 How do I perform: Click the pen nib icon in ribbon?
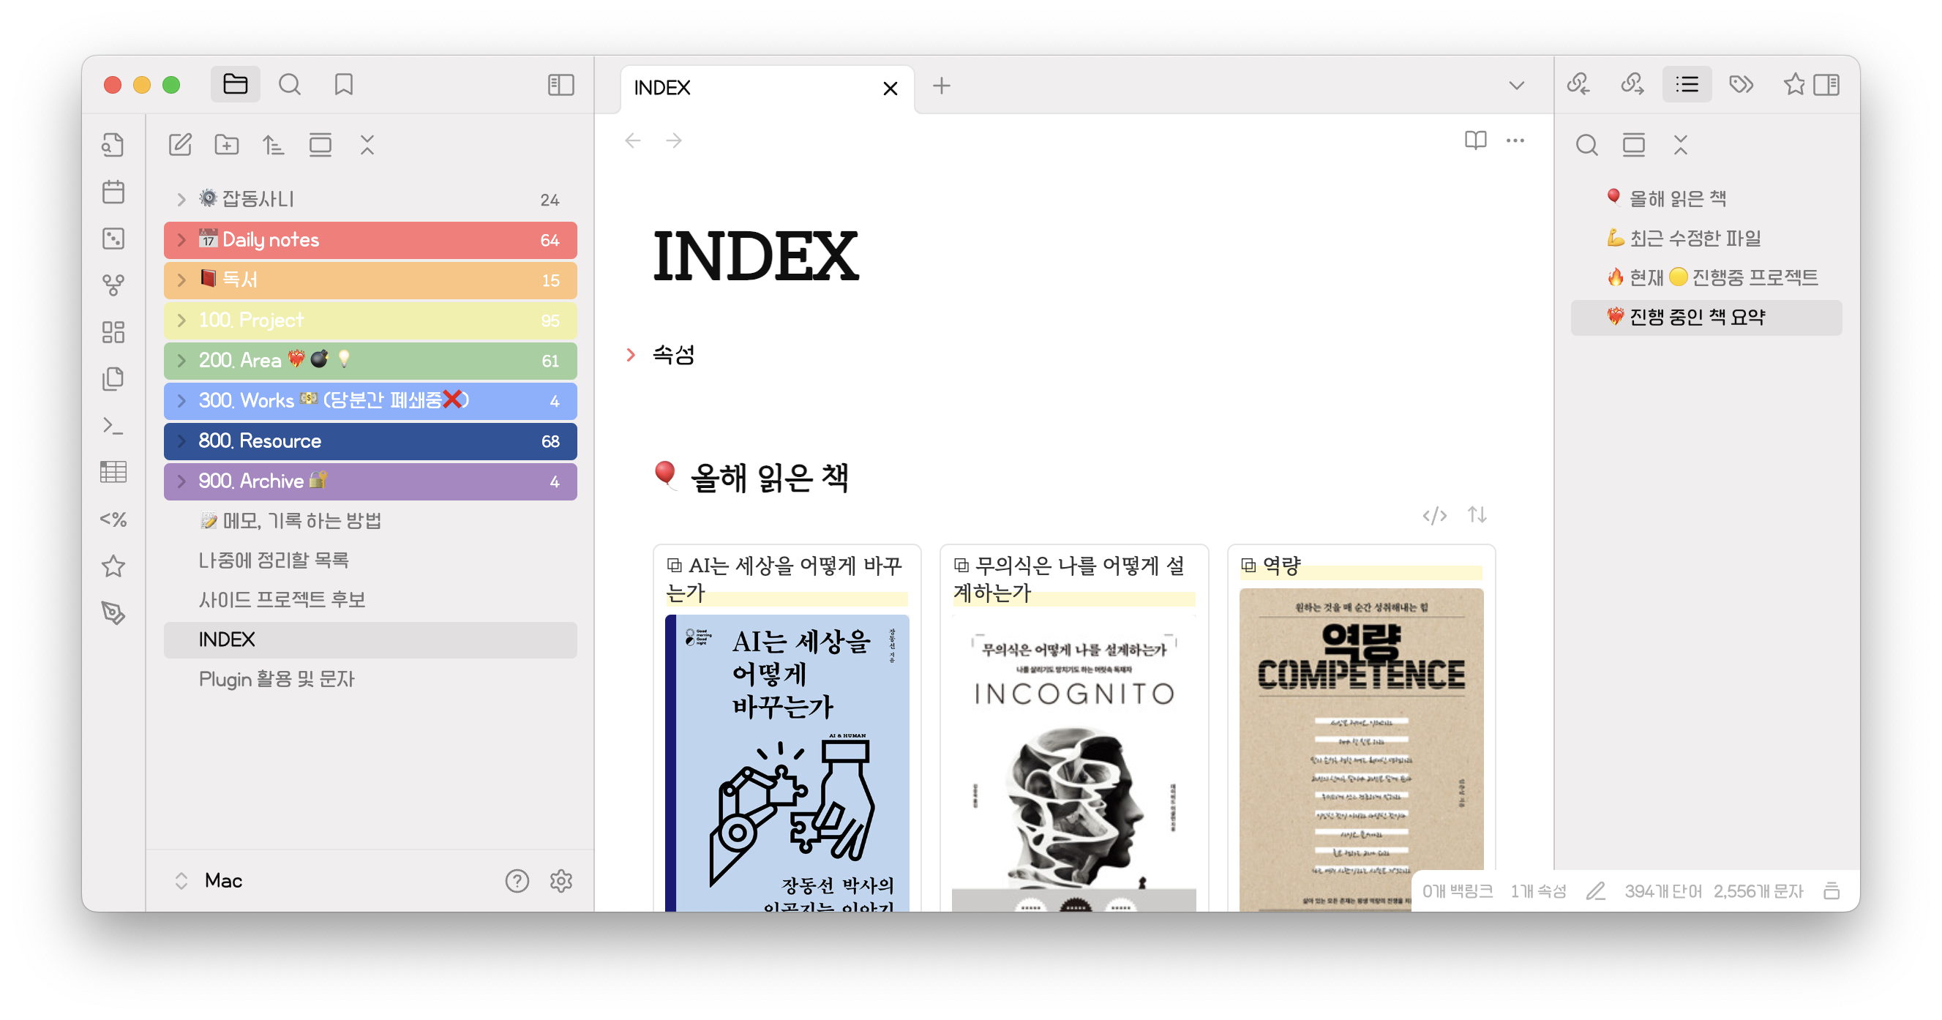pos(113,612)
